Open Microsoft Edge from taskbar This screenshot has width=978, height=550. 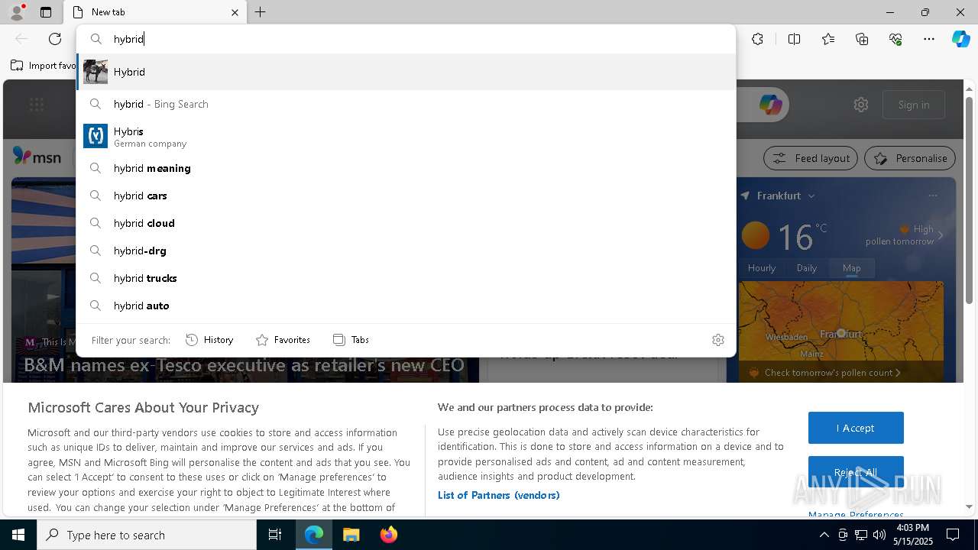pyautogui.click(x=314, y=535)
